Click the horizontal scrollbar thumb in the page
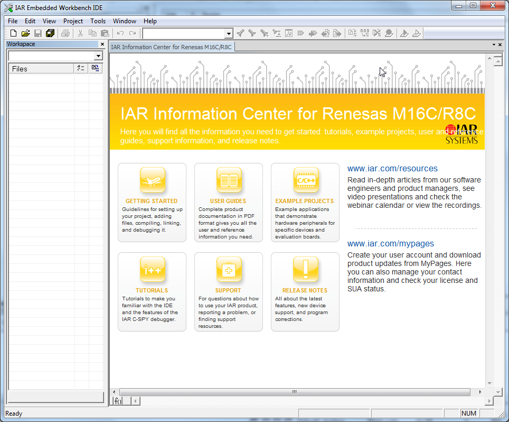 pos(294,392)
